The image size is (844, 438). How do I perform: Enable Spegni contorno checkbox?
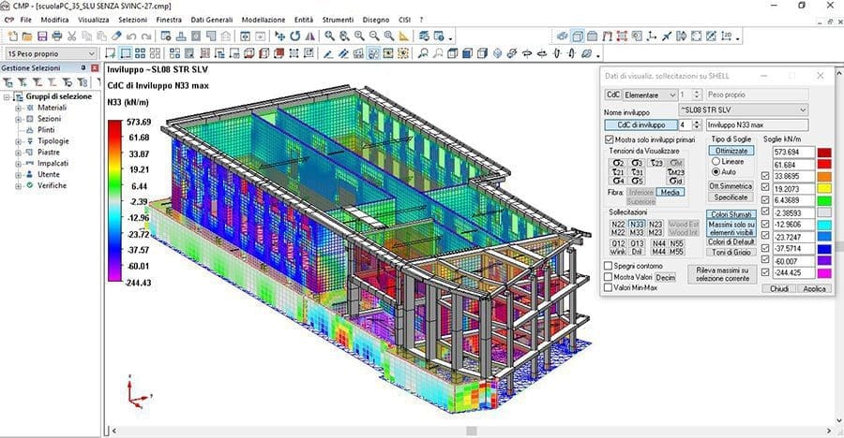pos(609,266)
